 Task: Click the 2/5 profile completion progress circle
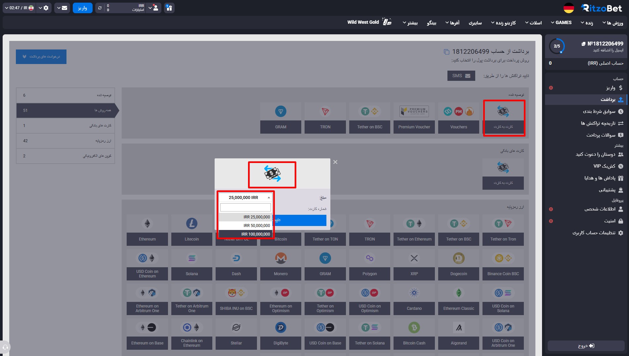point(557,46)
